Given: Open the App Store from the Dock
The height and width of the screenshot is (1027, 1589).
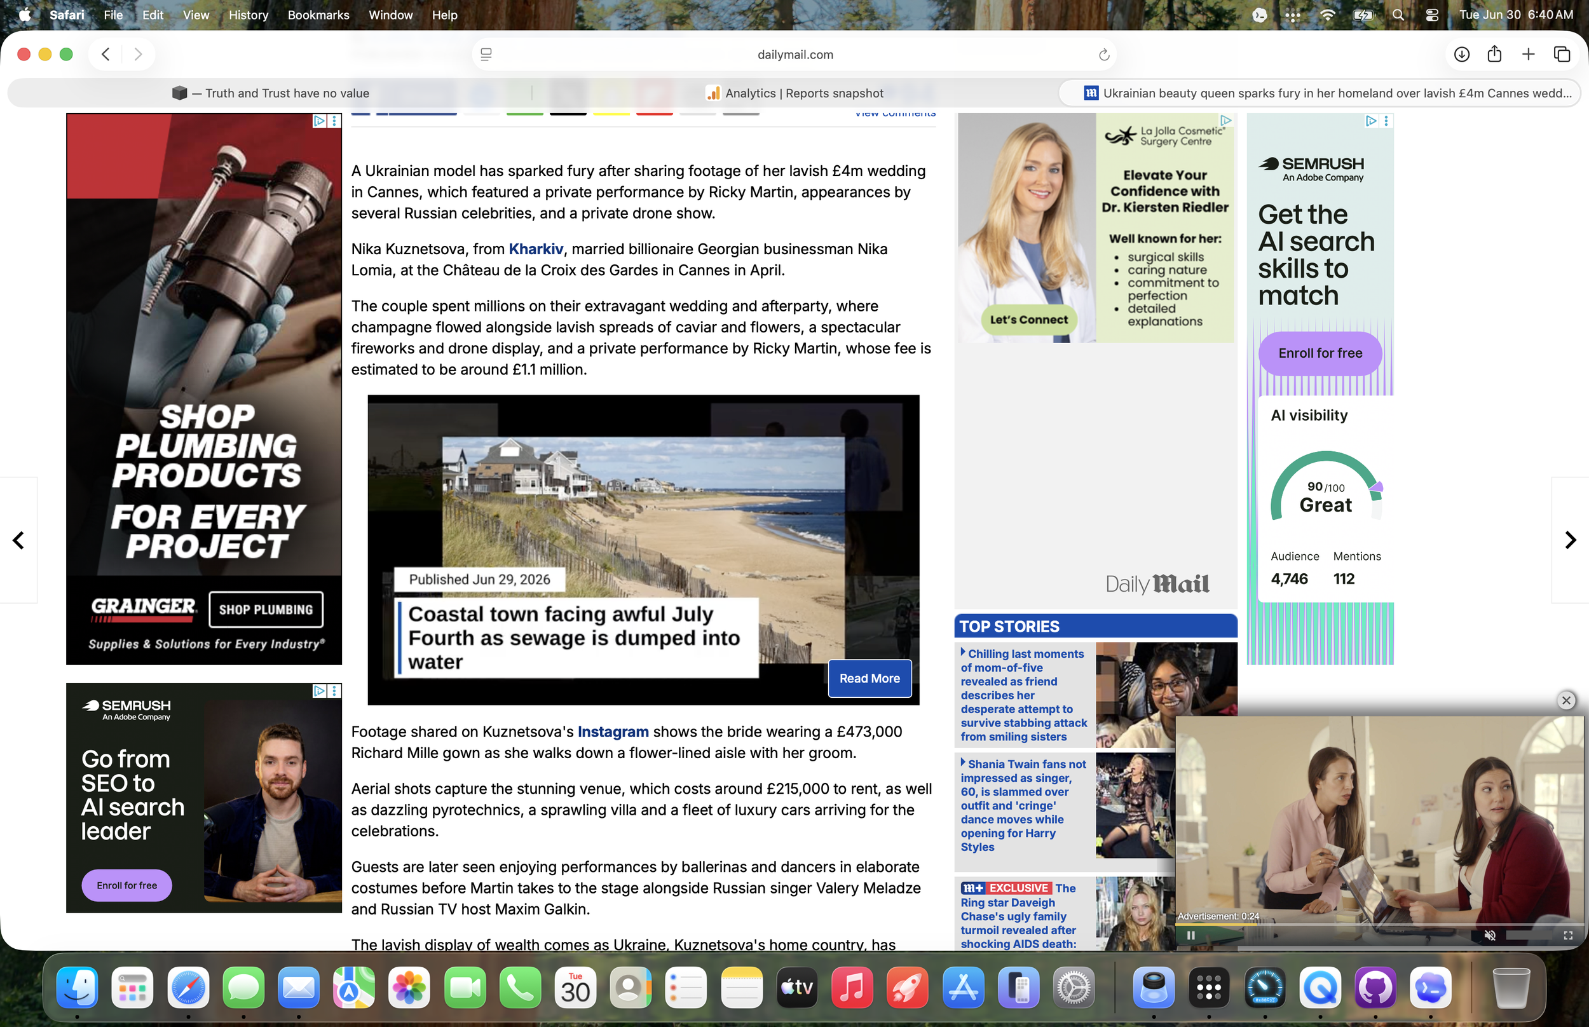Looking at the screenshot, I should (964, 988).
